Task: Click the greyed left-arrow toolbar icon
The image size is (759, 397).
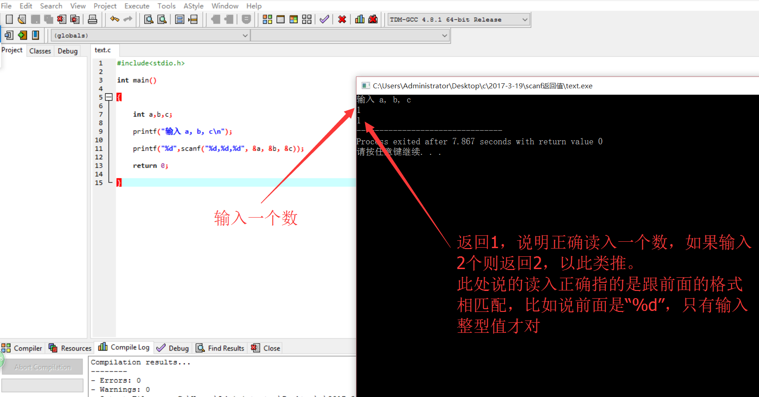Action: [216, 19]
